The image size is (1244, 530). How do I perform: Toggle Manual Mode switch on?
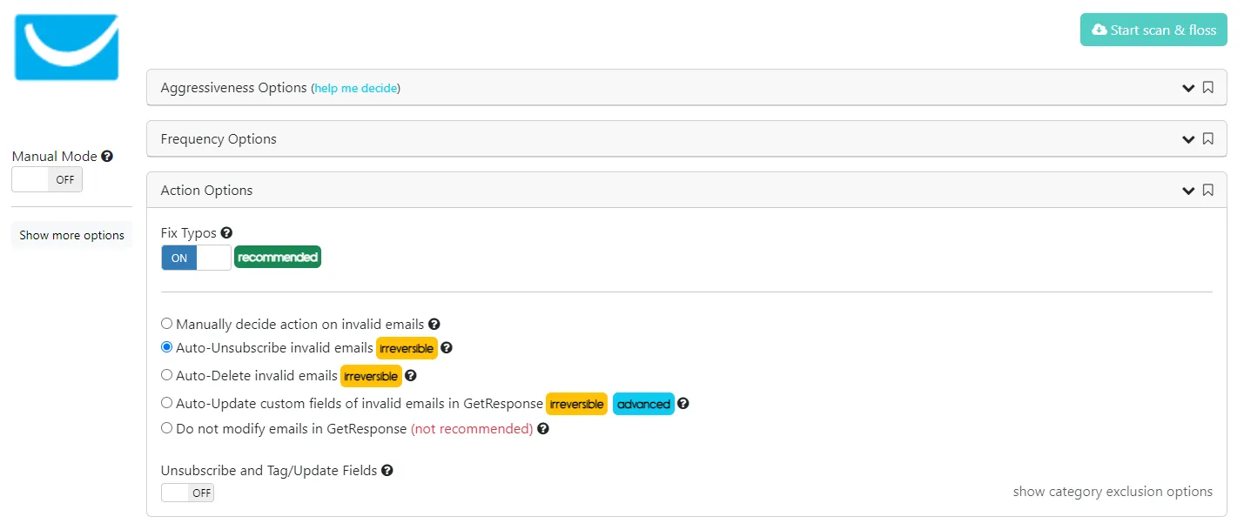47,180
